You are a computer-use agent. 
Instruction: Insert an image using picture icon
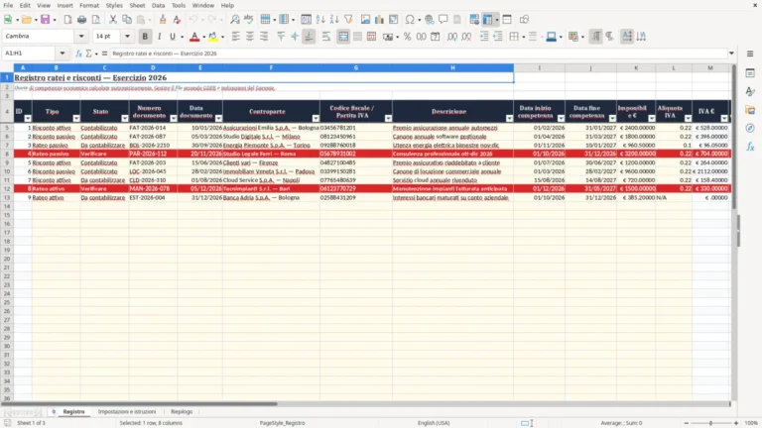click(x=365, y=20)
